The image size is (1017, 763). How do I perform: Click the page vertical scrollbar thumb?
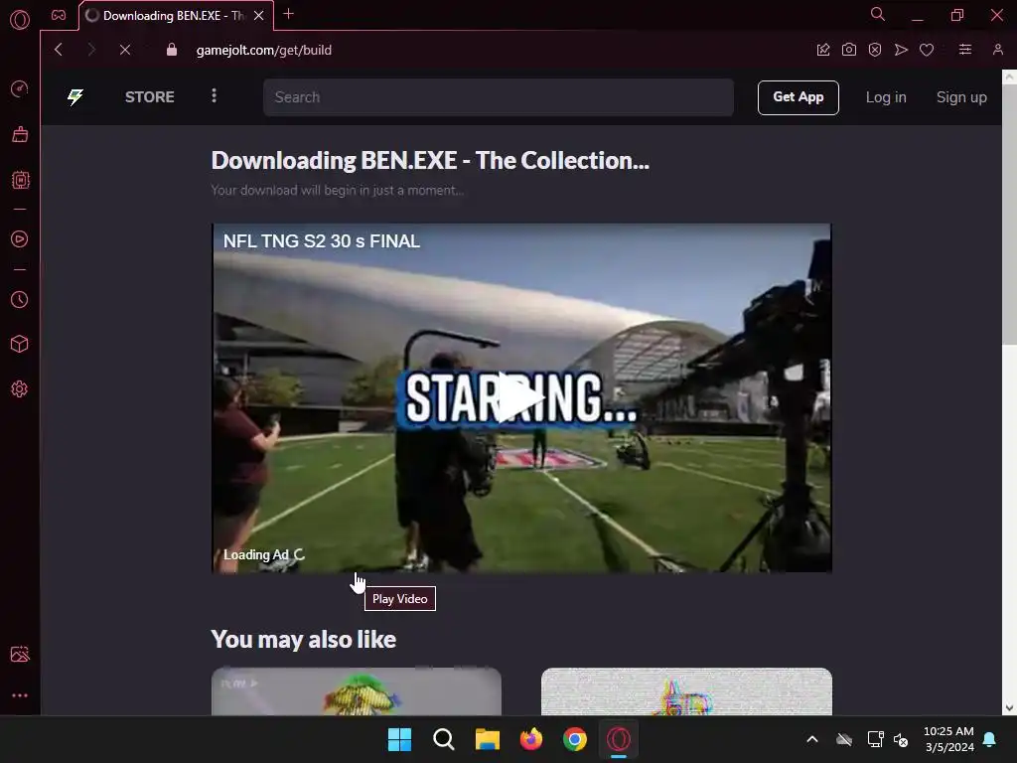pos(1009,215)
